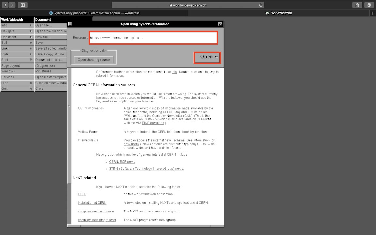This screenshot has height=235, width=376.
Task: Go forward with Safari's forward arrow
Action: coord(12,5)
